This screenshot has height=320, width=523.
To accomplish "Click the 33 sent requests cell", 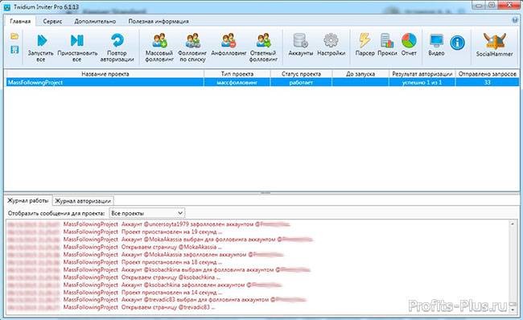I will 488,82.
